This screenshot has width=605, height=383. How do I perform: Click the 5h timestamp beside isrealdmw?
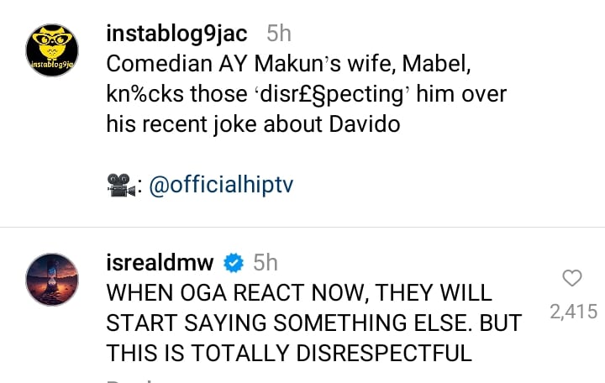[265, 264]
